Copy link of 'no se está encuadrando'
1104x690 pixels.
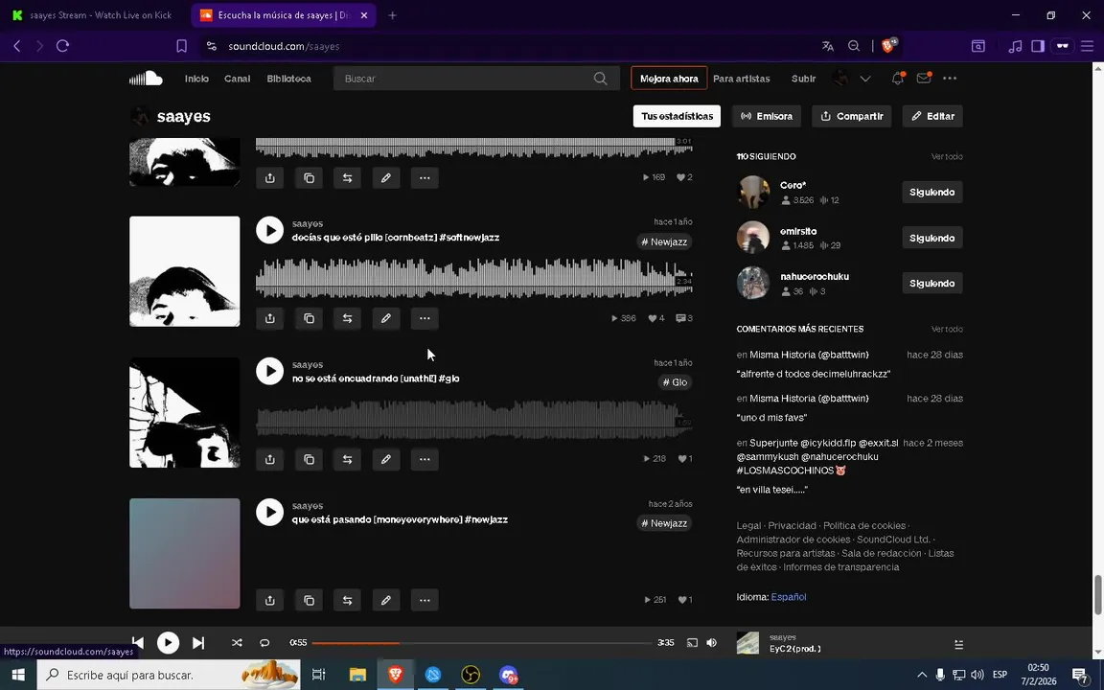pyautogui.click(x=309, y=459)
